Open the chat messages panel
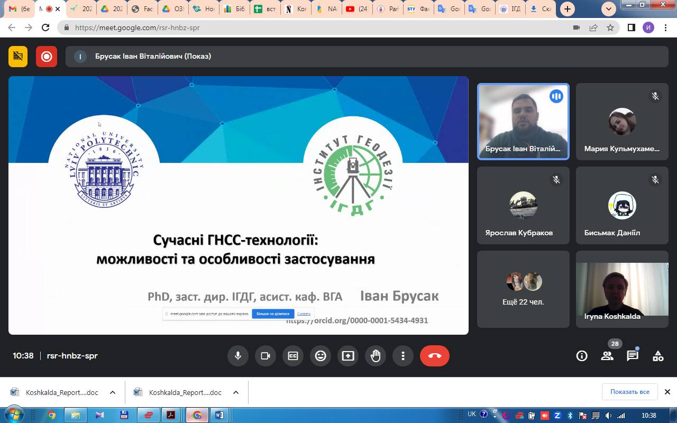 point(633,356)
